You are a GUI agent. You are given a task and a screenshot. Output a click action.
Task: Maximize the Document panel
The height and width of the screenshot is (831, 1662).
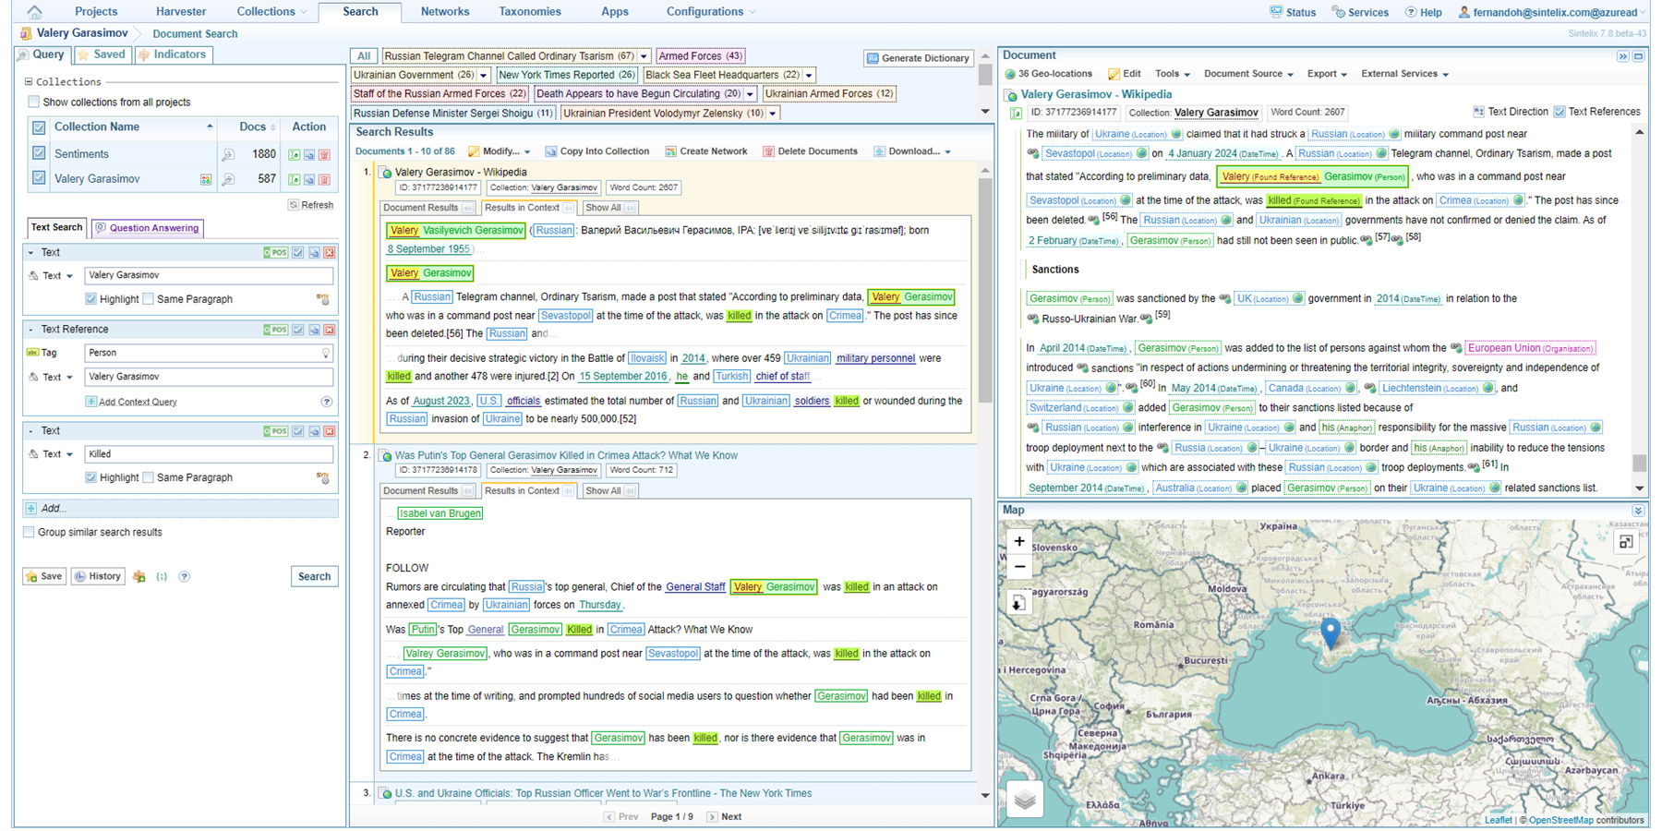[1638, 56]
